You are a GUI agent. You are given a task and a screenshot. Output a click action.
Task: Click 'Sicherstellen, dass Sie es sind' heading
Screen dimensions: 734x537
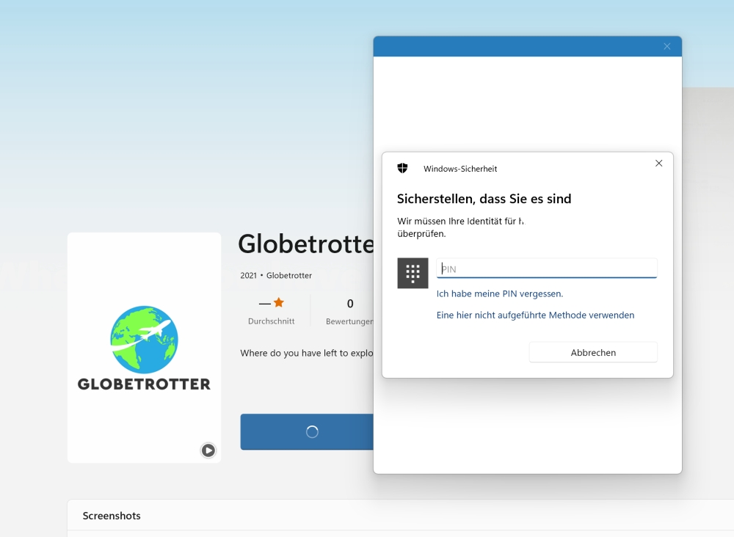(x=484, y=199)
